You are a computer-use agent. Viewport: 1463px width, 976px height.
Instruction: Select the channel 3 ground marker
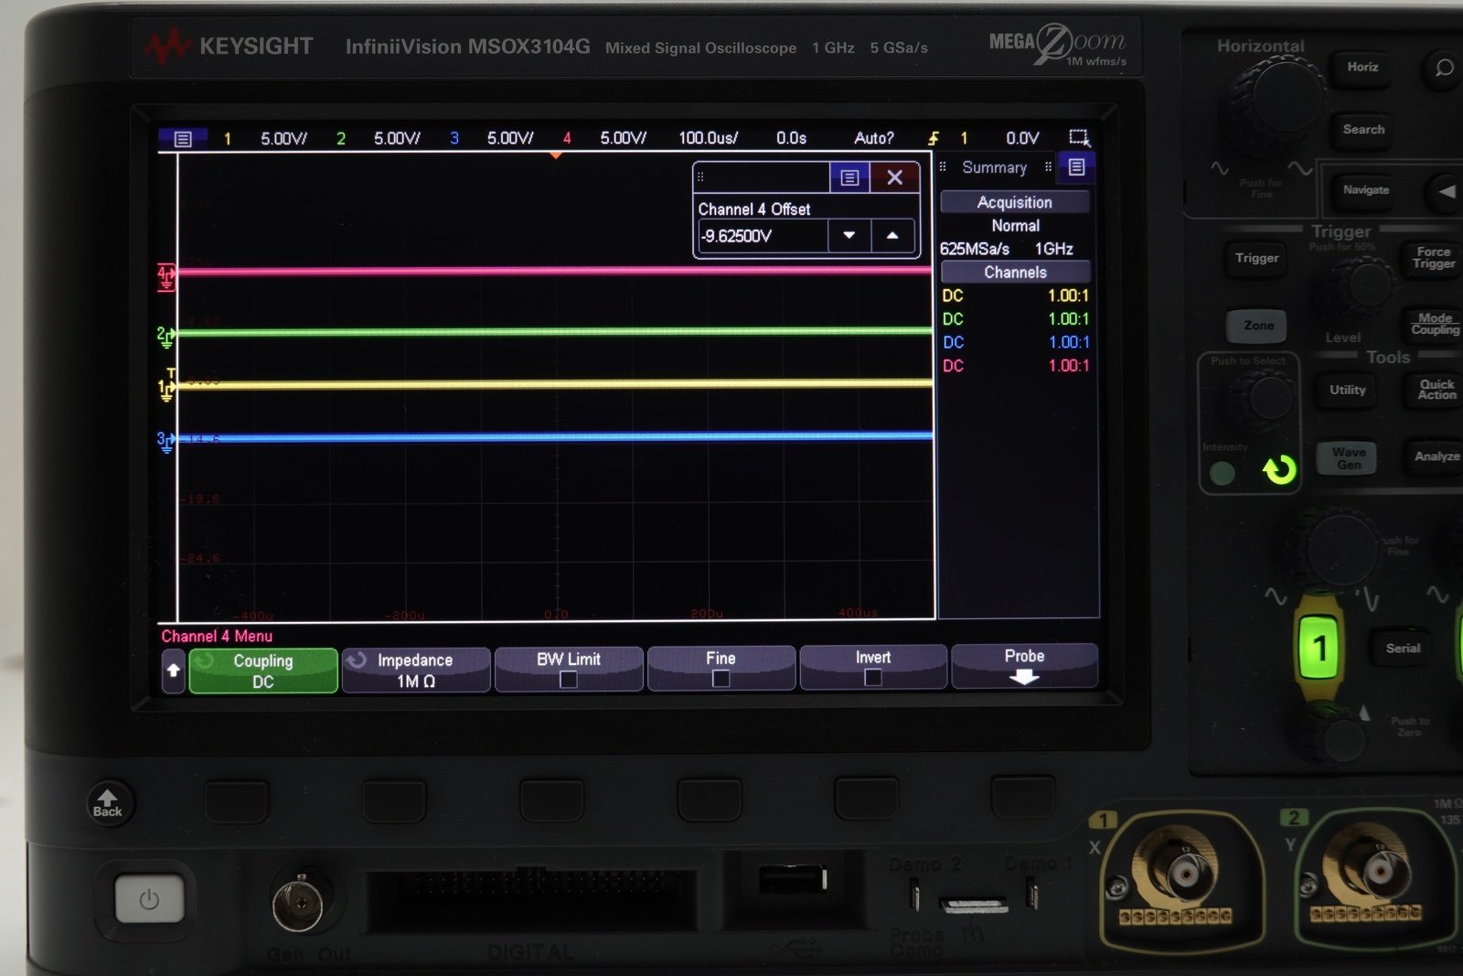[166, 443]
